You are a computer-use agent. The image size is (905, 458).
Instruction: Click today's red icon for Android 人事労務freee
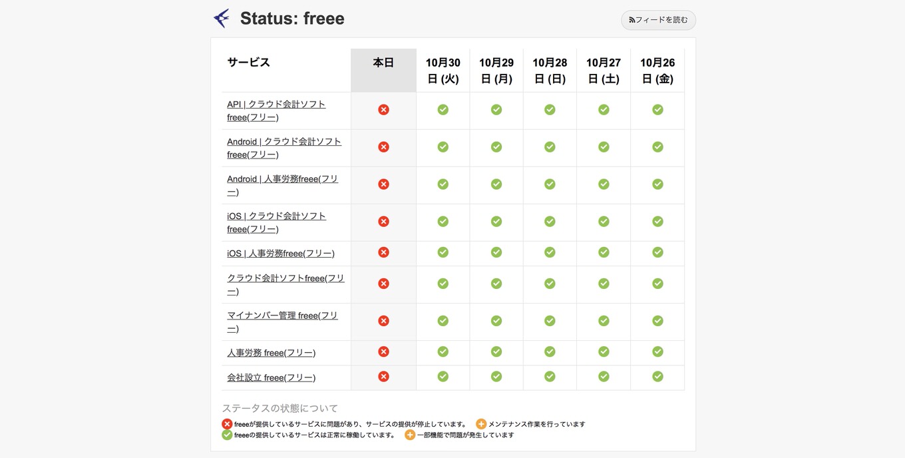[x=383, y=184]
